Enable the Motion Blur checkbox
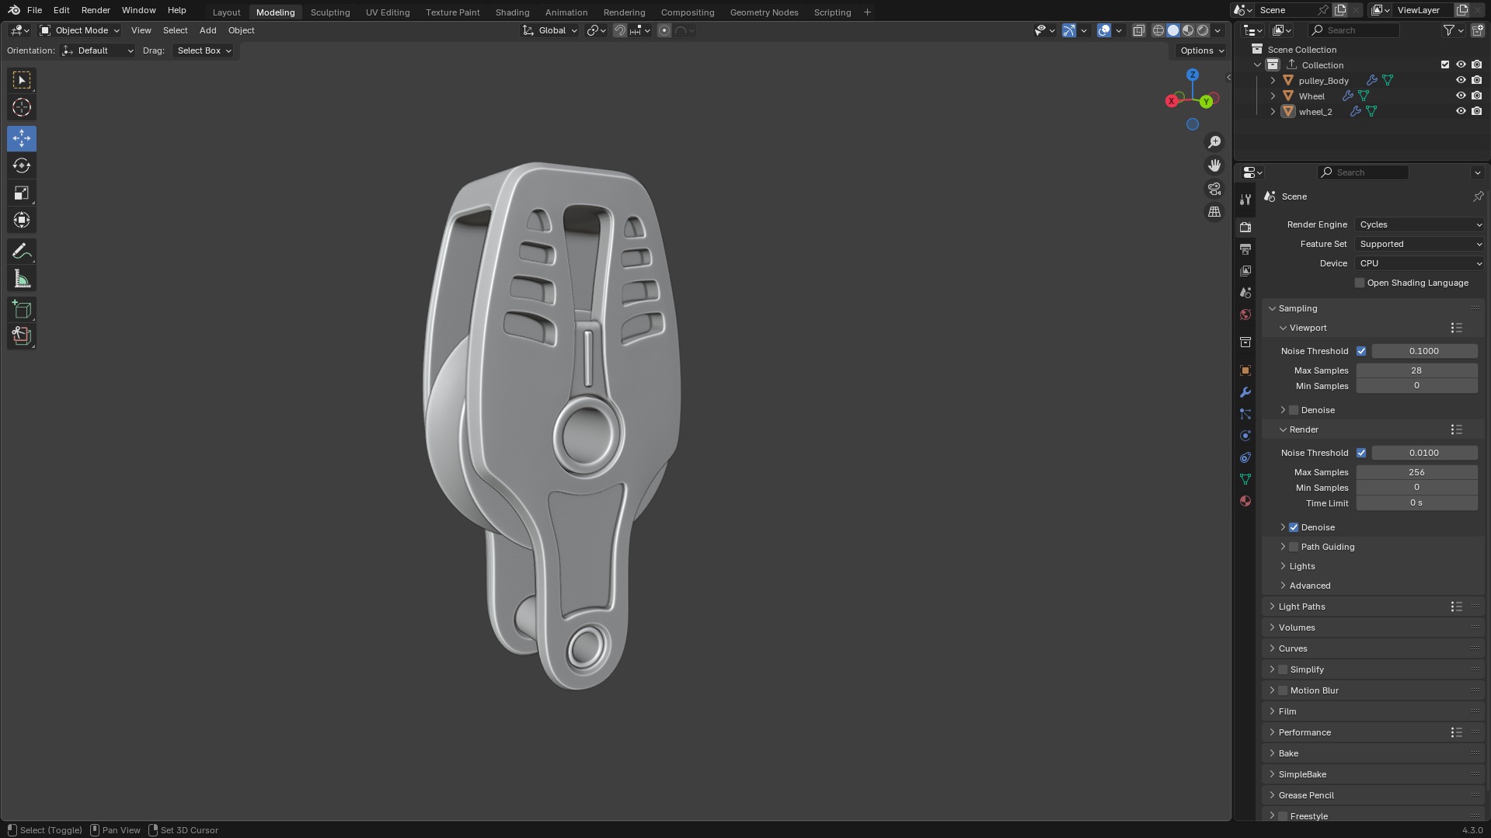 point(1283,690)
